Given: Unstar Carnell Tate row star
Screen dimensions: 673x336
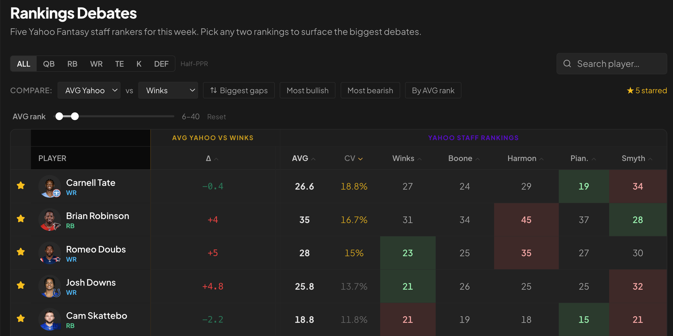Looking at the screenshot, I should pos(21,186).
